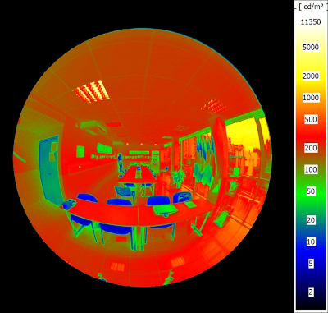Click the 50 label on luminance scale
Image resolution: width=328 pixels, height=313 pixels.
pyautogui.click(x=311, y=191)
